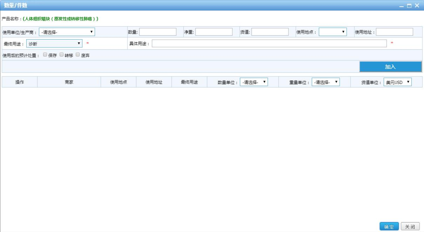424x232 pixels.
Task: Maximize the 数量/件数 dialog window
Action: tap(409, 6)
